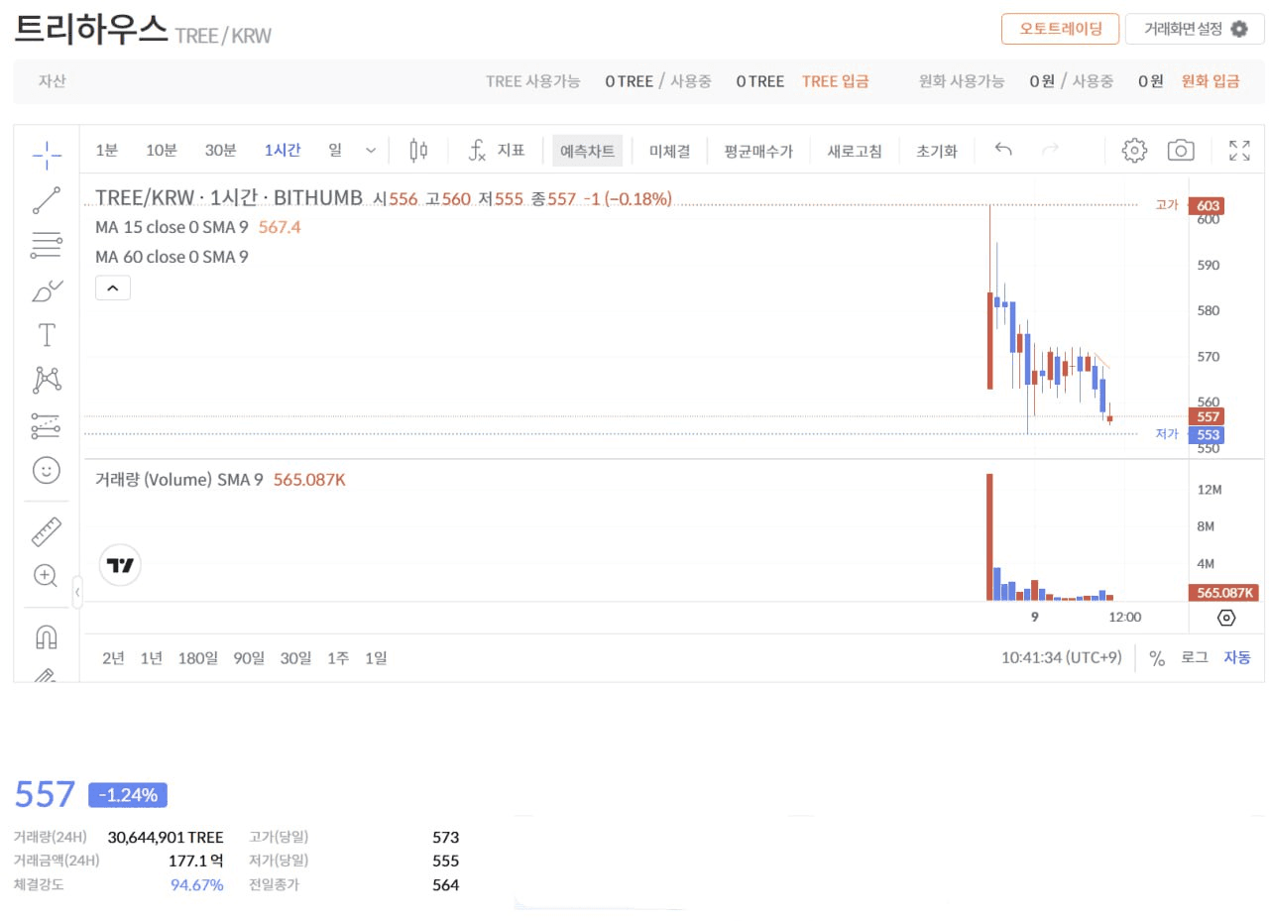Switch to the 1분 interval

pyautogui.click(x=106, y=151)
